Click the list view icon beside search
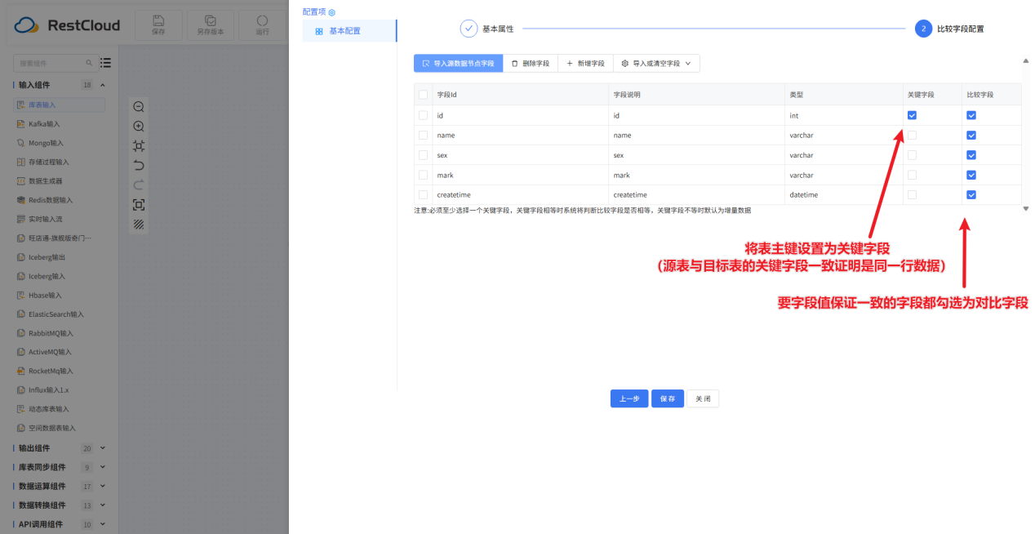Image resolution: width=1035 pixels, height=534 pixels. pyautogui.click(x=106, y=63)
